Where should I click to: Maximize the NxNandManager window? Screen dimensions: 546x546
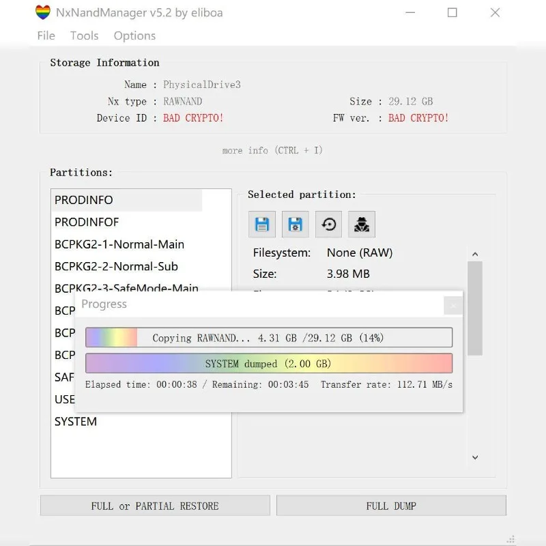(452, 12)
